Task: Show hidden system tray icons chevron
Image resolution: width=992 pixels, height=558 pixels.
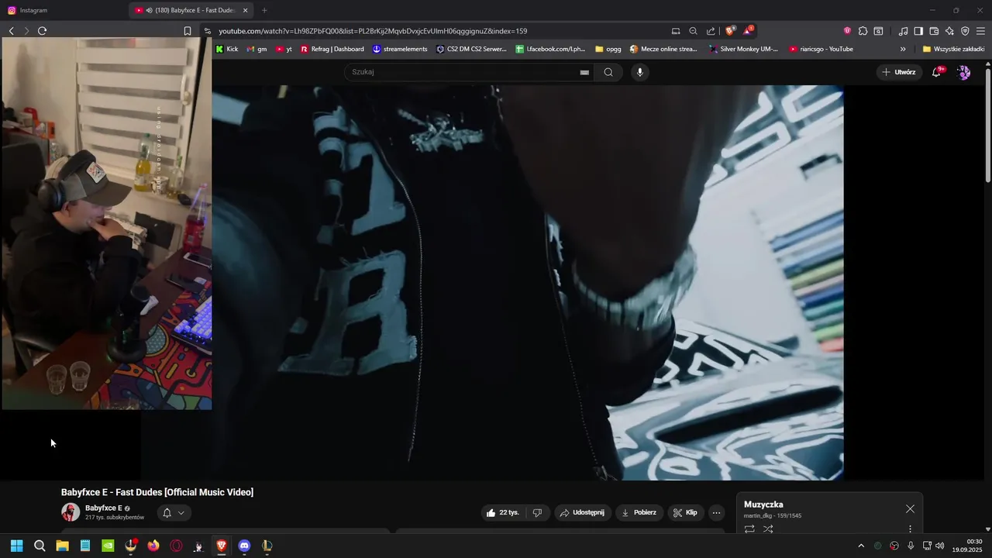Action: [860, 546]
